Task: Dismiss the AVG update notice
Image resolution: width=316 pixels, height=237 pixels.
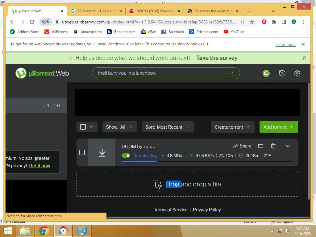Action: 303,44
